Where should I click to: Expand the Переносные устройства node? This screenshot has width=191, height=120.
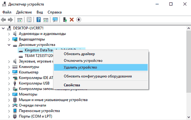[x=9, y=111]
